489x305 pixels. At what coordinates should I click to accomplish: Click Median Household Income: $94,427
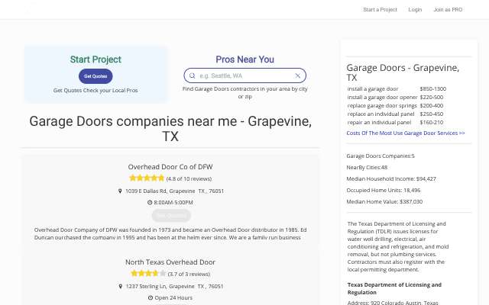[x=391, y=178]
